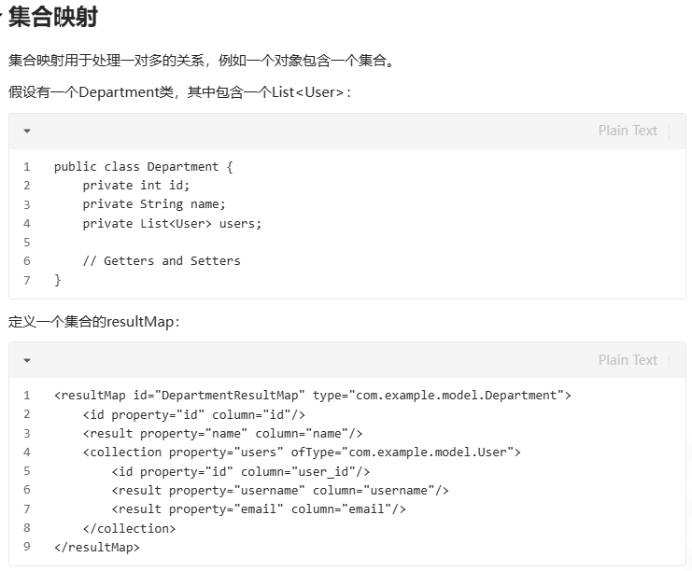Click the paragraph mentioning List<User>
Screen dimensions: 692x571
click(x=179, y=92)
